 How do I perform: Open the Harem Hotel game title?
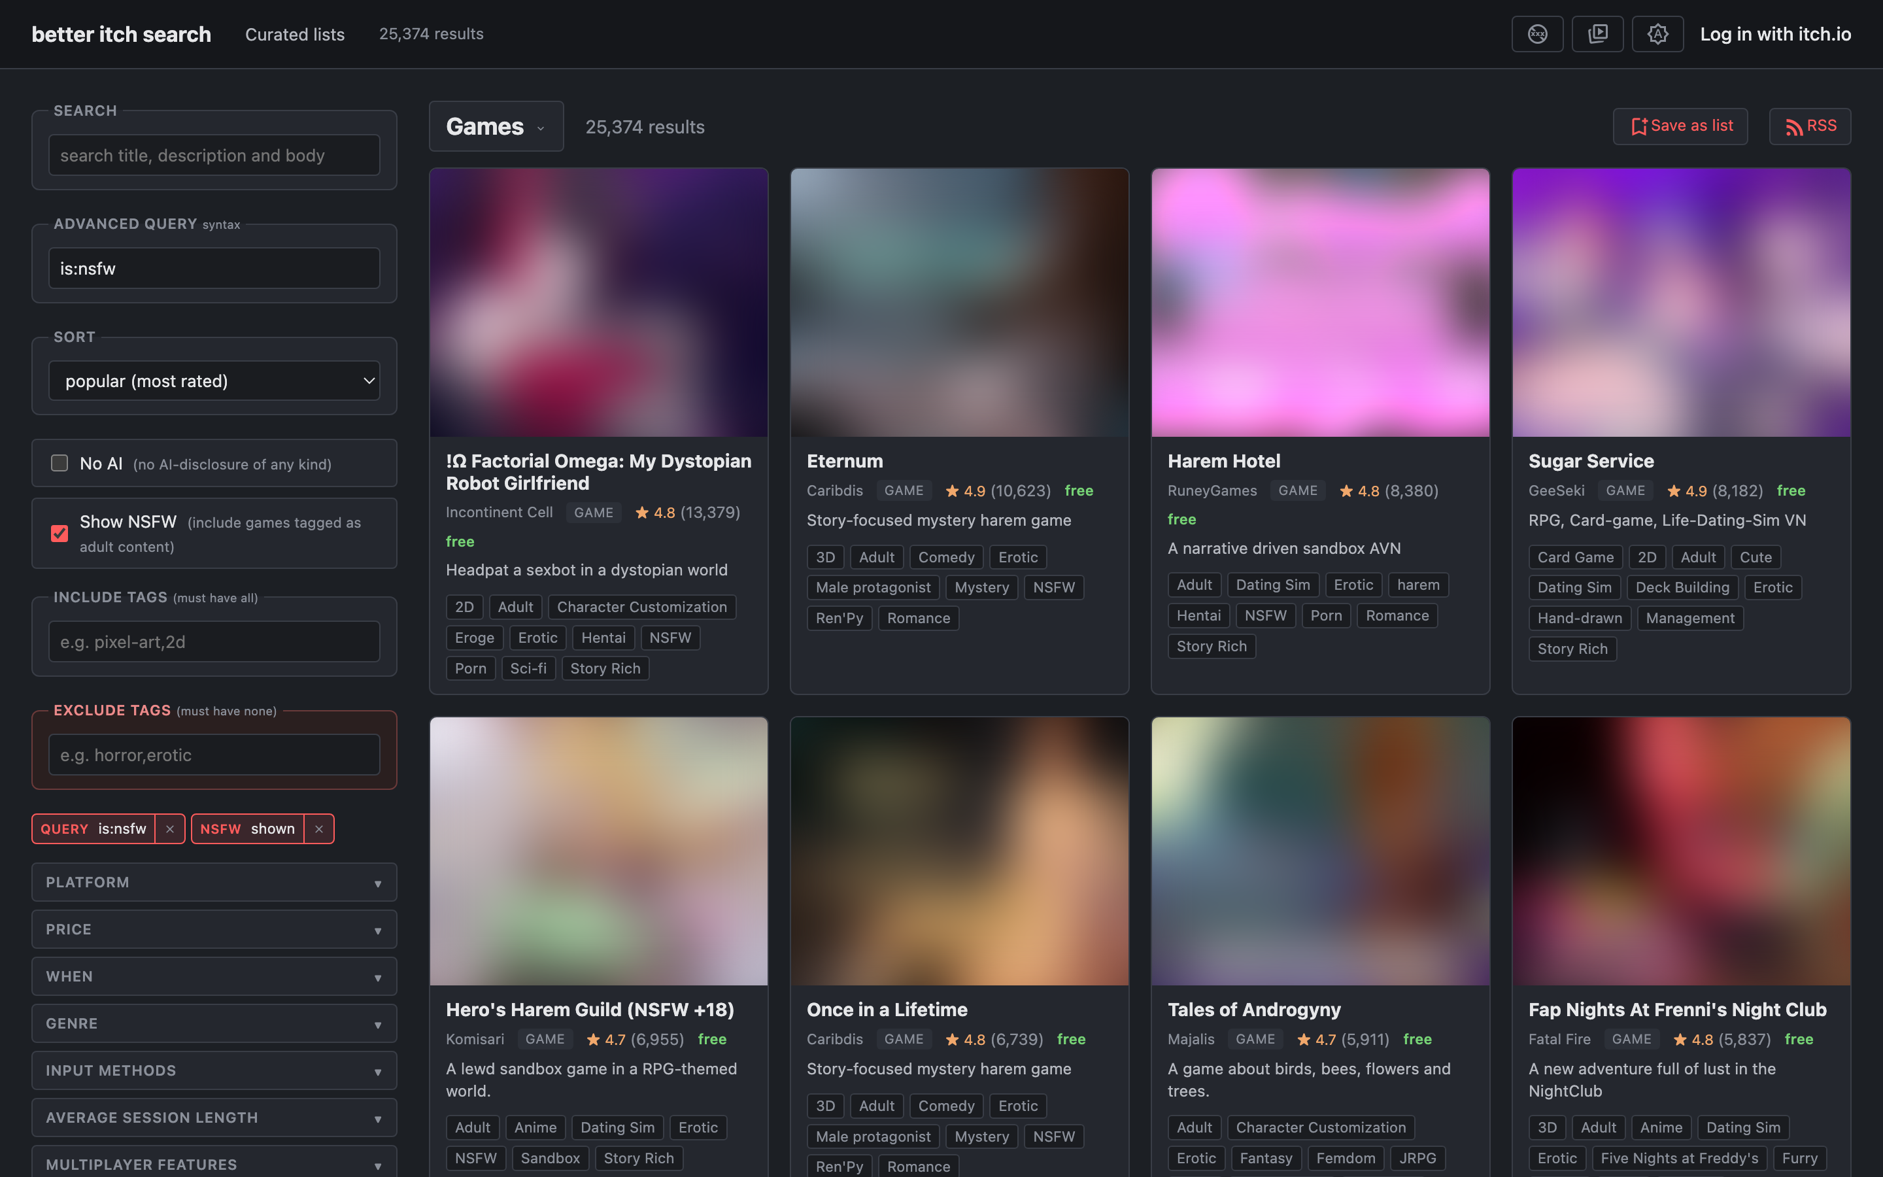tap(1223, 461)
